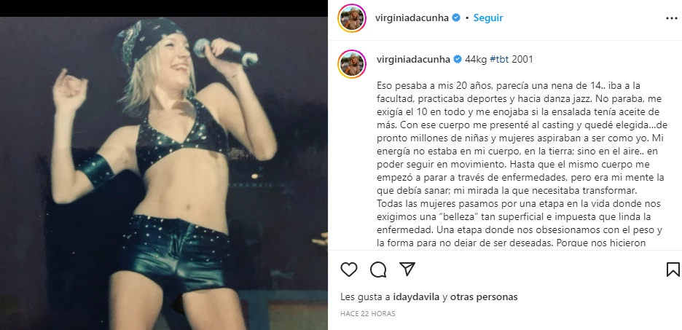Click the 44kg text in the caption
Screen dimensions: 682x330
click(x=476, y=59)
